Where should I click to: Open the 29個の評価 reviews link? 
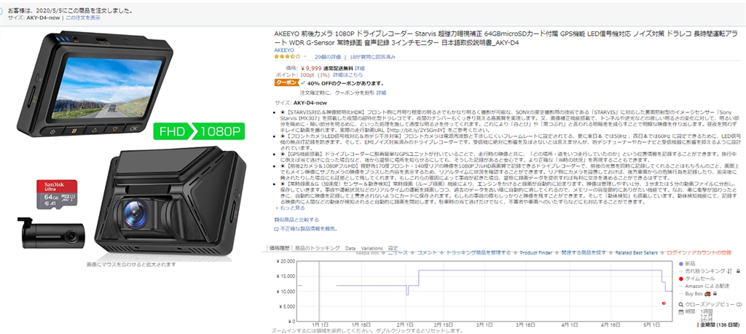tap(328, 57)
